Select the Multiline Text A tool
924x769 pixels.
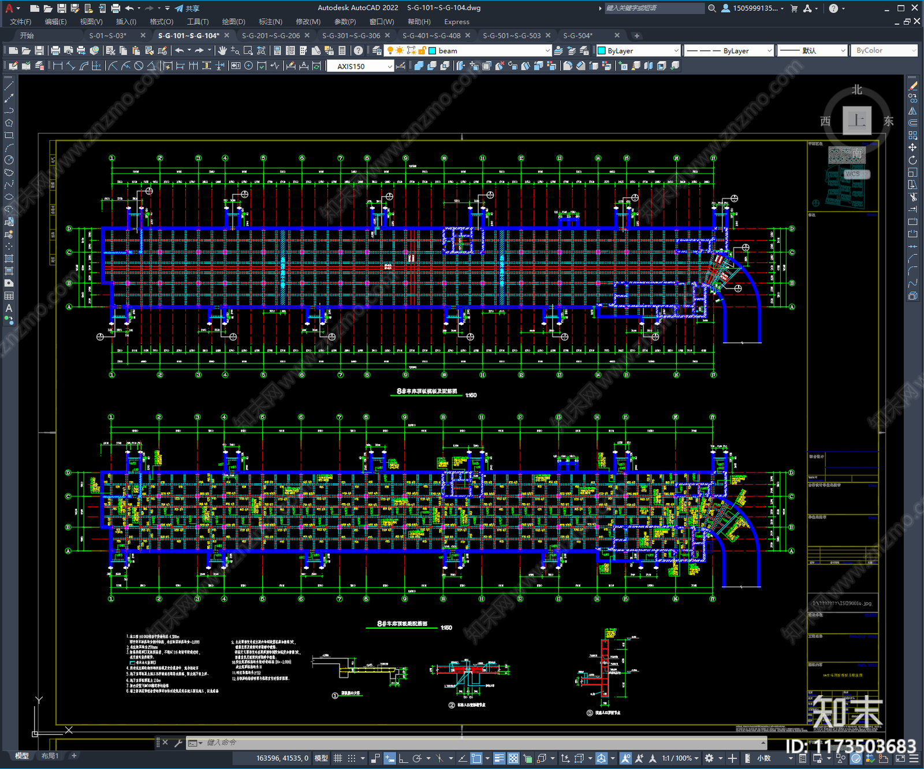[x=9, y=308]
